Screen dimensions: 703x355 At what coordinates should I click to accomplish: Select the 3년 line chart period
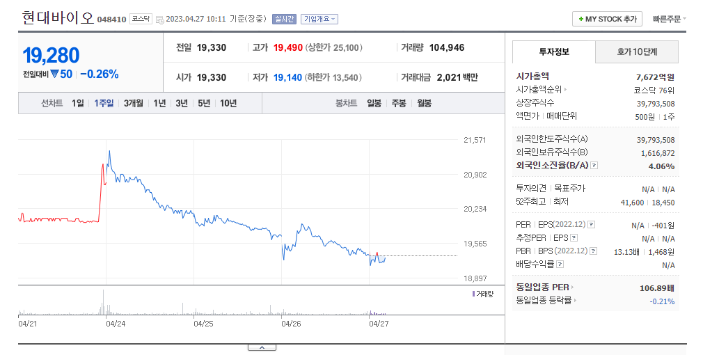[x=182, y=103]
